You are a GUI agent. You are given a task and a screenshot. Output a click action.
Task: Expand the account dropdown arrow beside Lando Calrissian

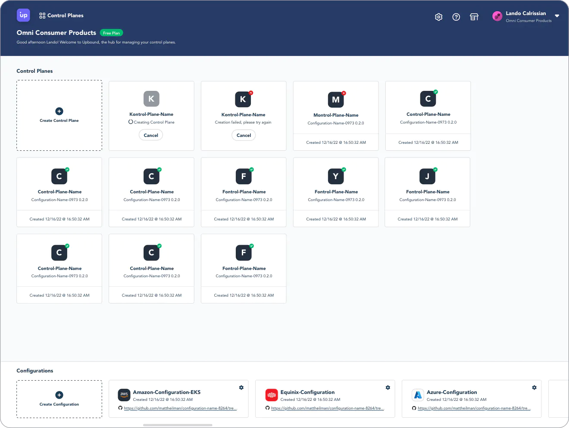pos(557,16)
